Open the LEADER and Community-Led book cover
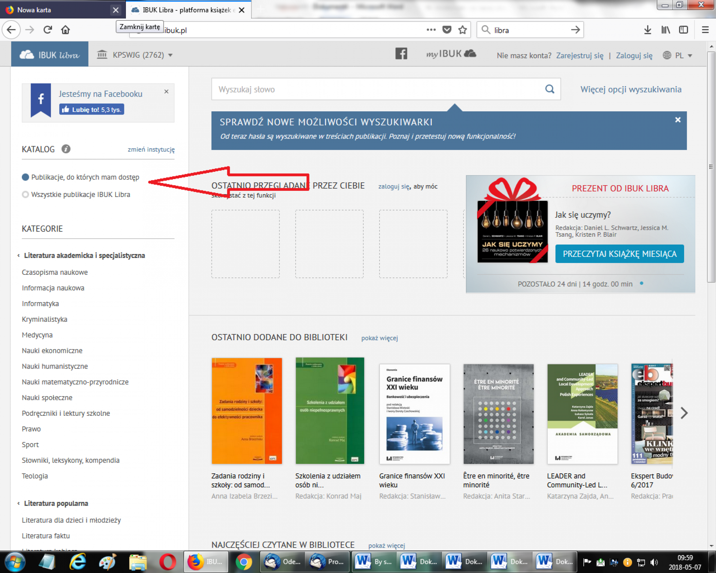 [x=582, y=414]
